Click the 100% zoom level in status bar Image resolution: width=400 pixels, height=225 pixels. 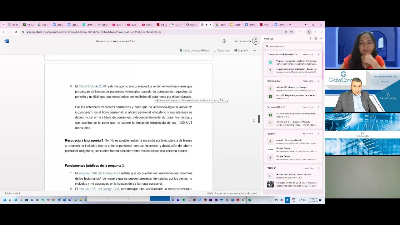coord(210,193)
